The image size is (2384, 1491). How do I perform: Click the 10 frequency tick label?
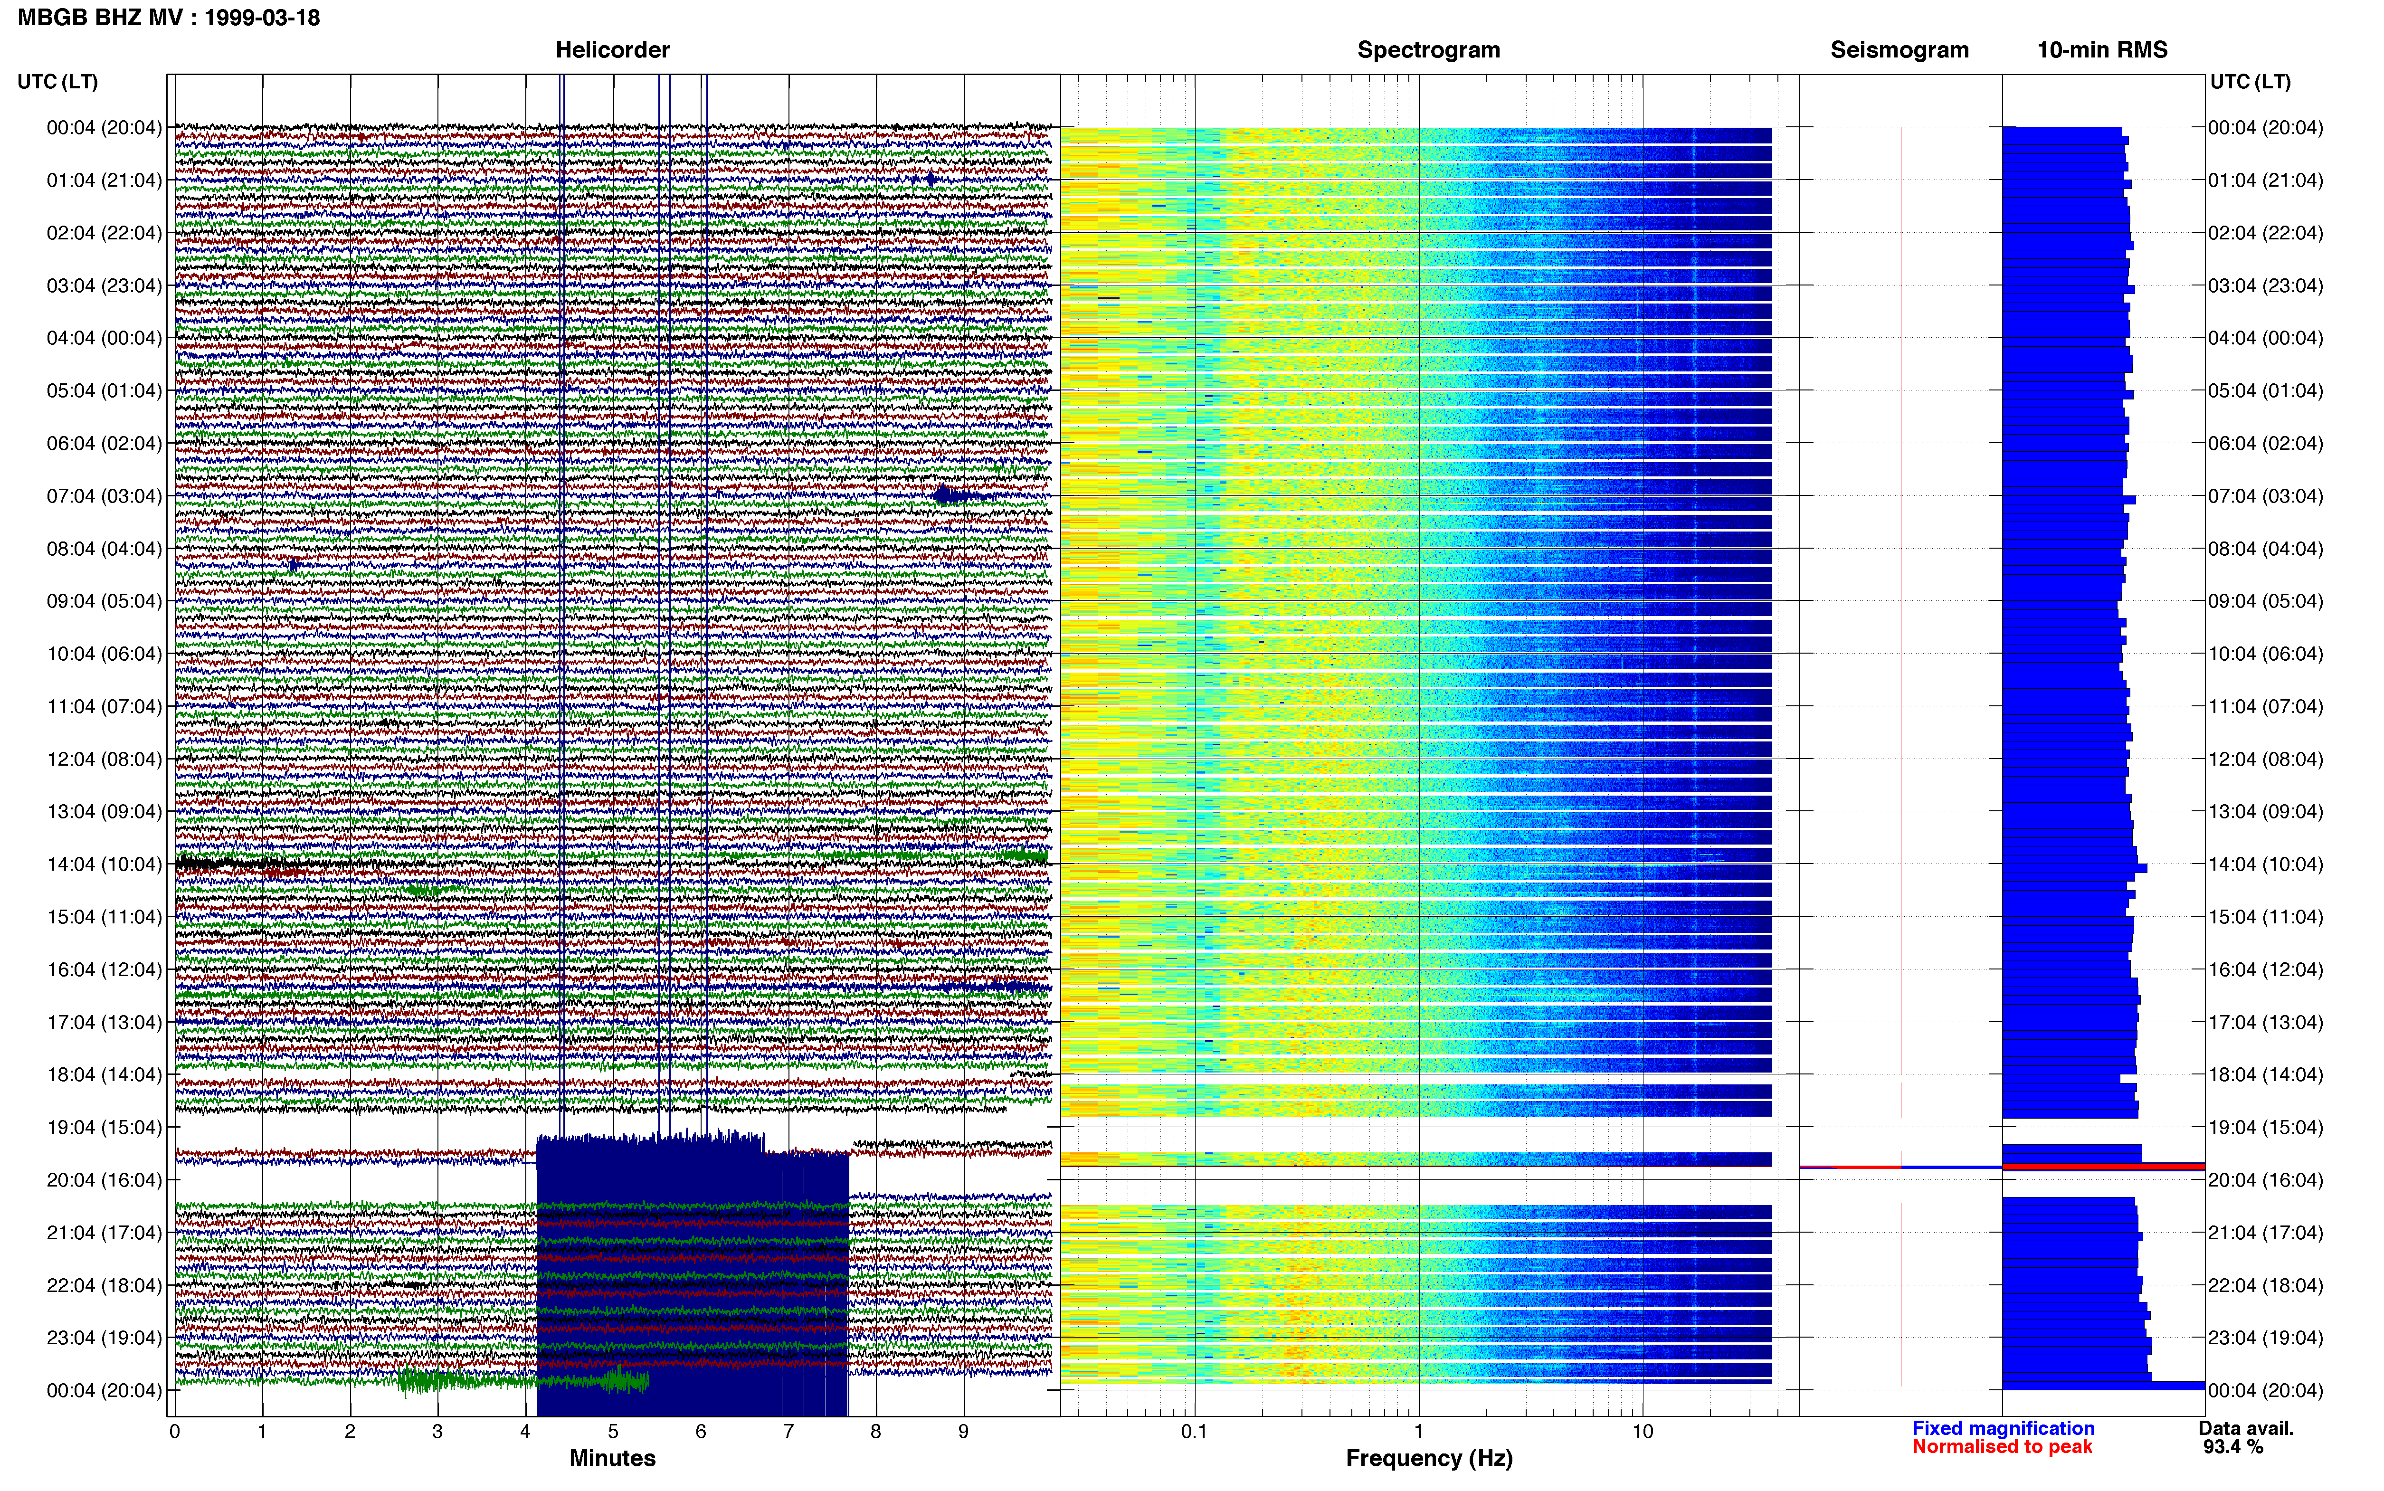1643,1432
